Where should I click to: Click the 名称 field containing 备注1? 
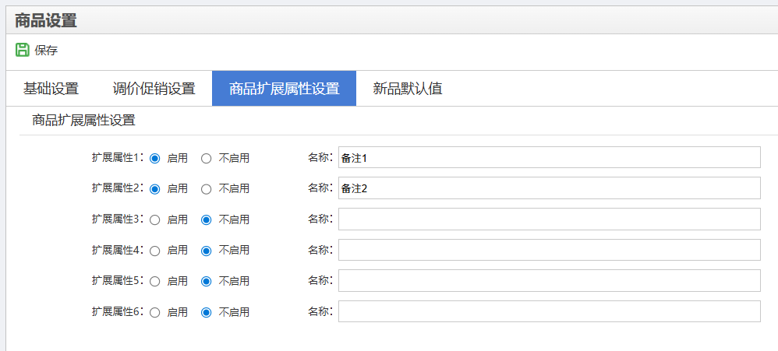549,157
